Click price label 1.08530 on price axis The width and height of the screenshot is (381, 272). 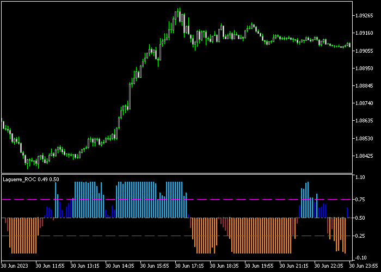(364, 138)
